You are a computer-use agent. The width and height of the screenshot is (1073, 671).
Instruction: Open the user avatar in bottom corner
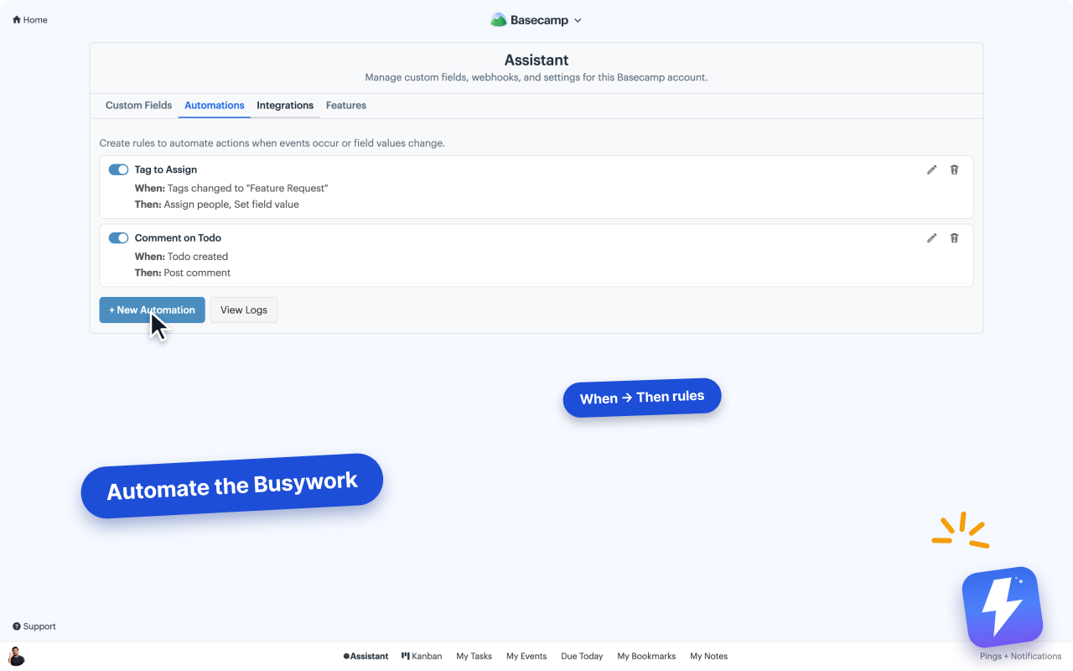17,657
